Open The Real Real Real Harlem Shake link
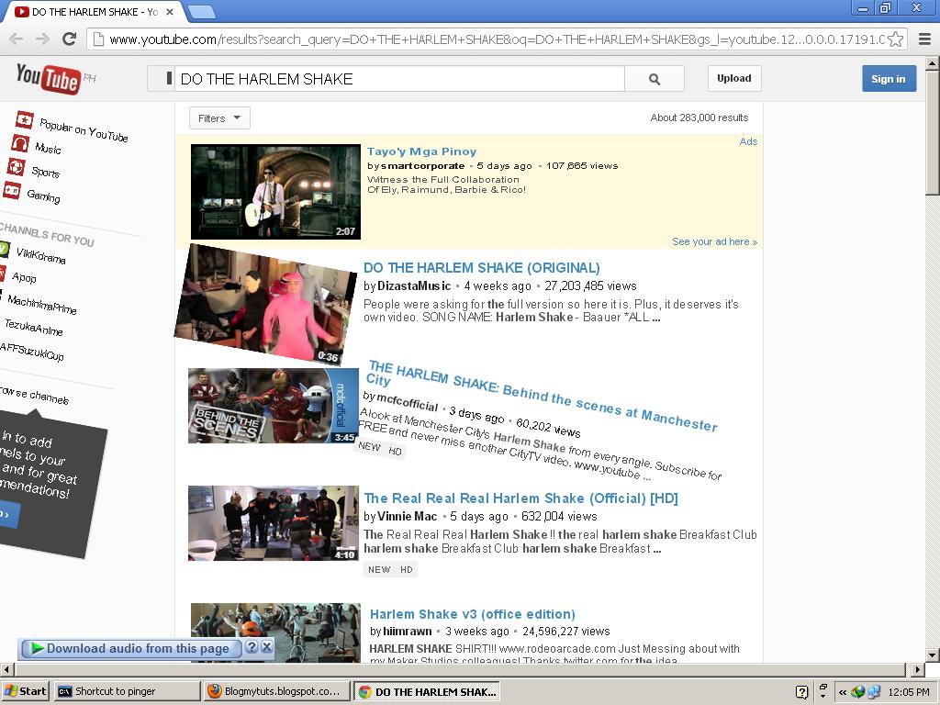Viewport: 940px width, 705px height. pyautogui.click(x=520, y=498)
